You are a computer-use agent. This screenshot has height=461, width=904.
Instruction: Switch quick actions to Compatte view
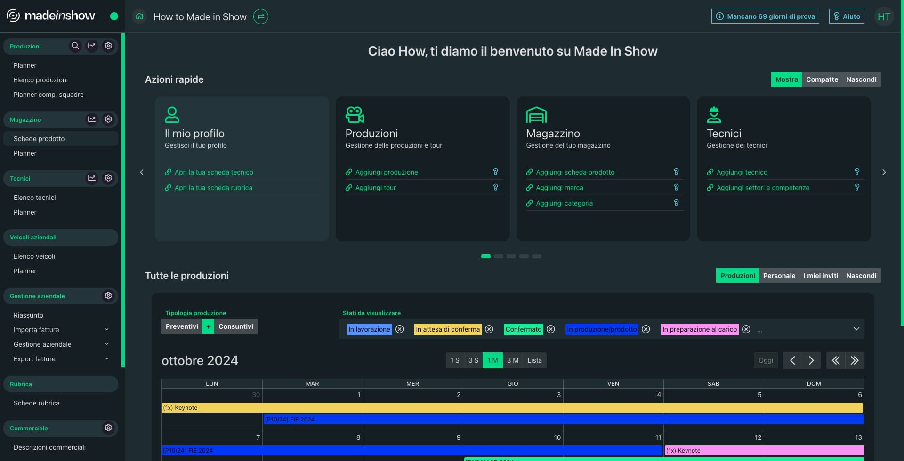822,79
